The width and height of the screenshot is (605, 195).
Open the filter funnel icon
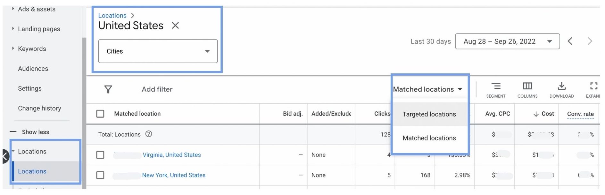click(108, 89)
